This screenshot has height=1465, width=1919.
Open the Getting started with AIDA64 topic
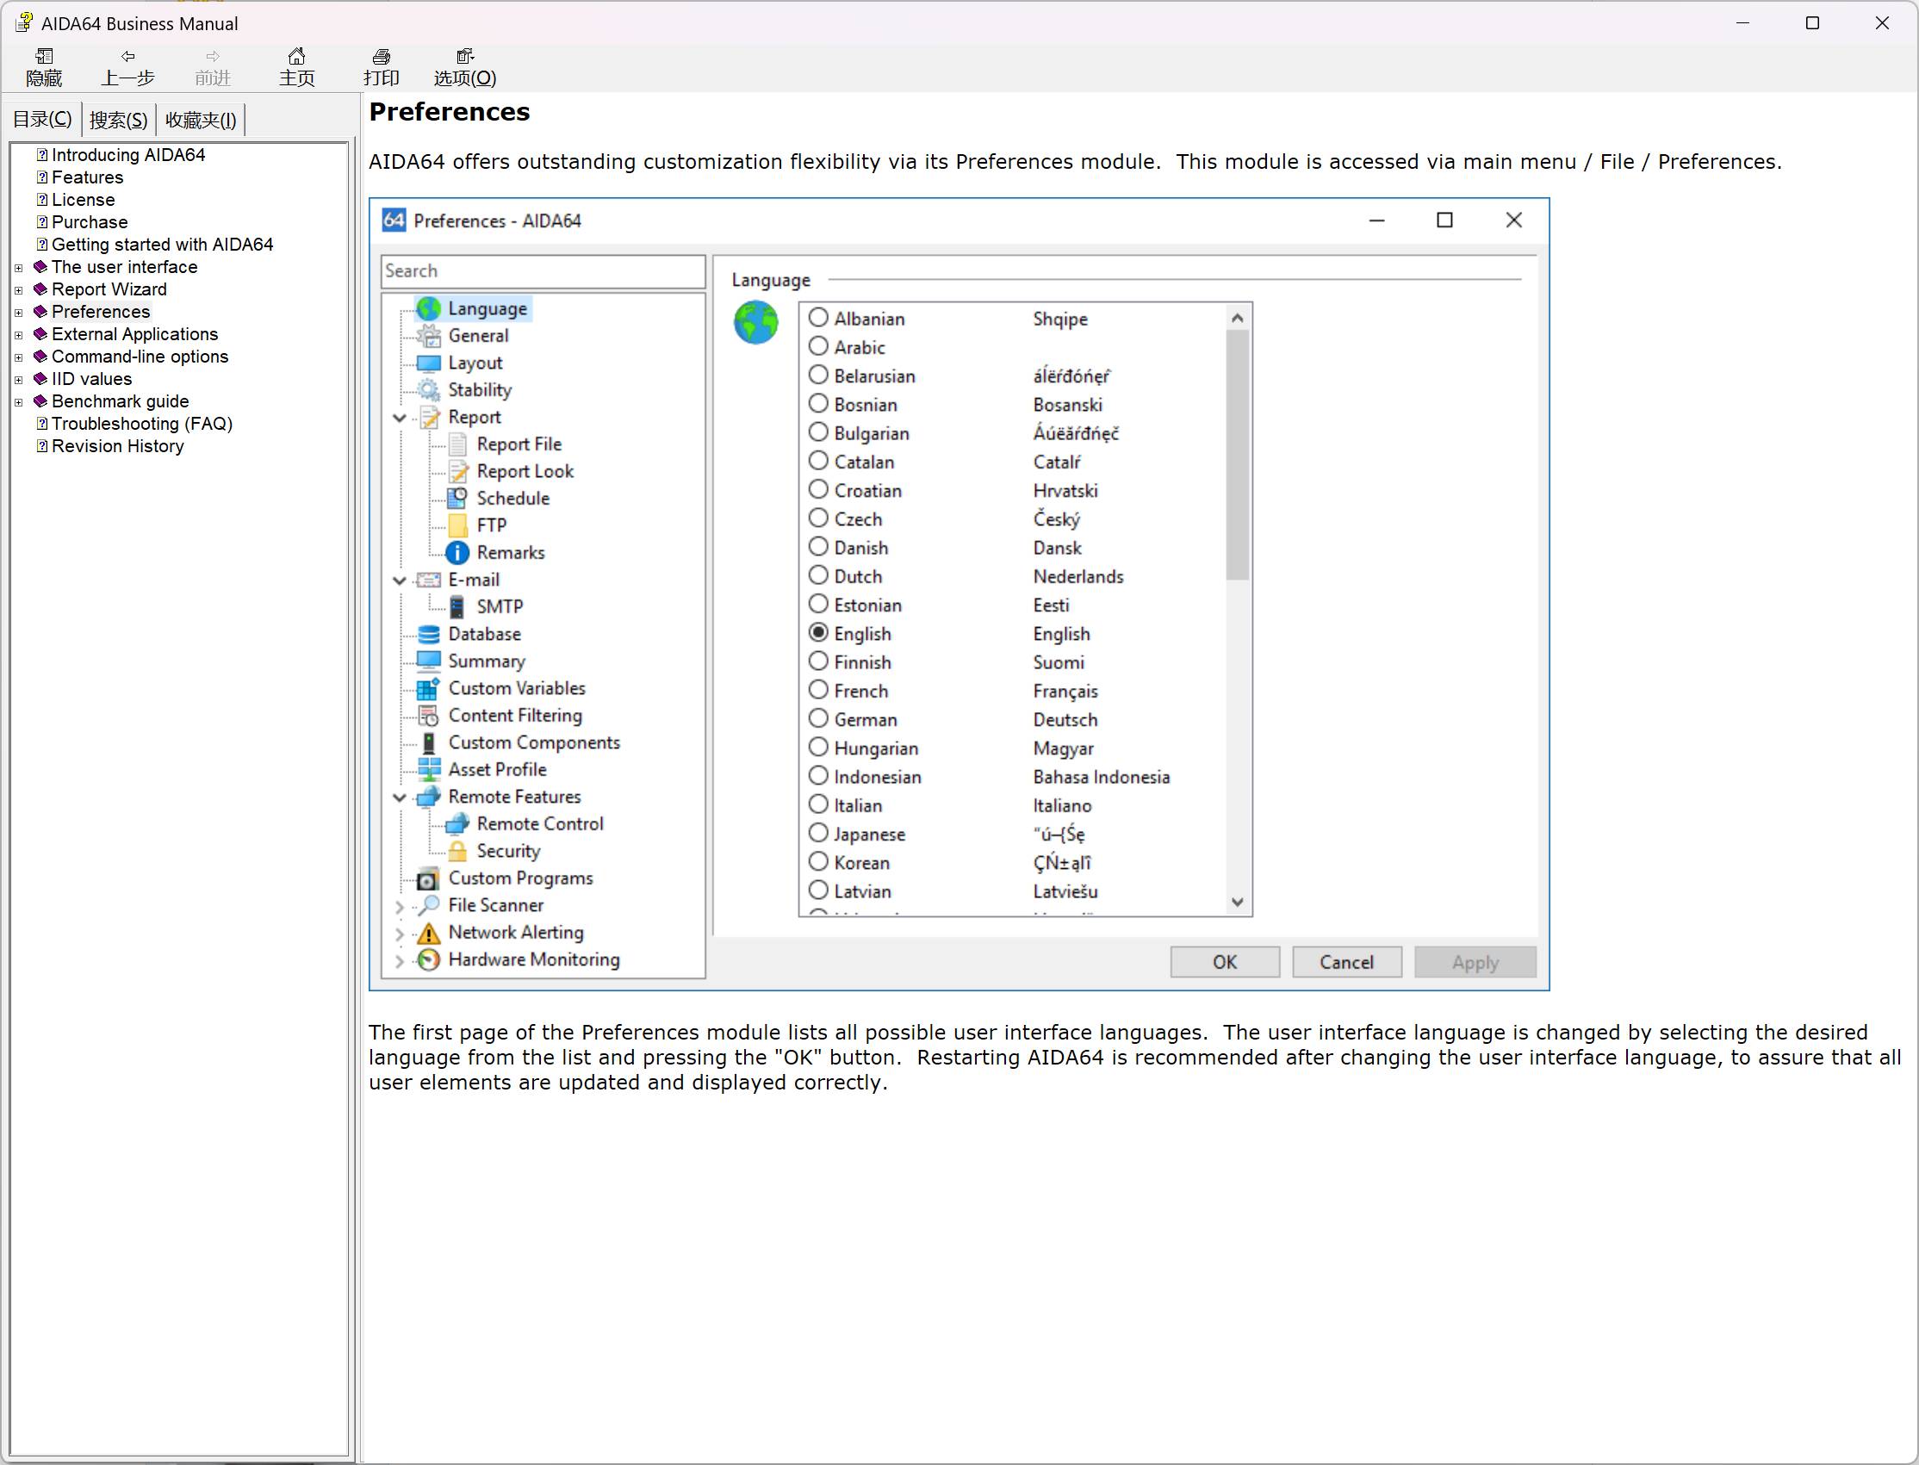[x=162, y=245]
